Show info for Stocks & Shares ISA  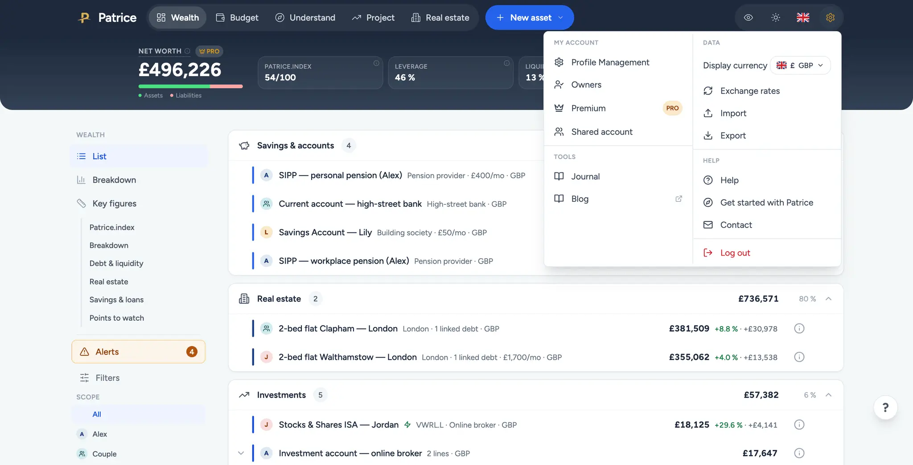coord(799,425)
